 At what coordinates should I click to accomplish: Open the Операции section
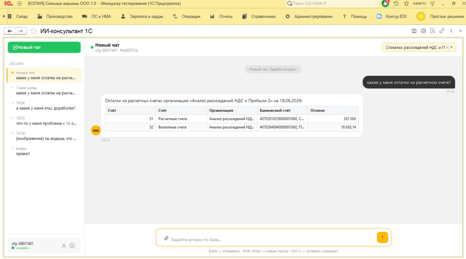tap(186, 16)
